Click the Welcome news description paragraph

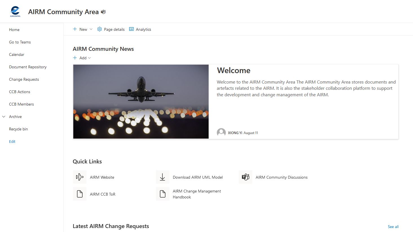click(x=306, y=88)
